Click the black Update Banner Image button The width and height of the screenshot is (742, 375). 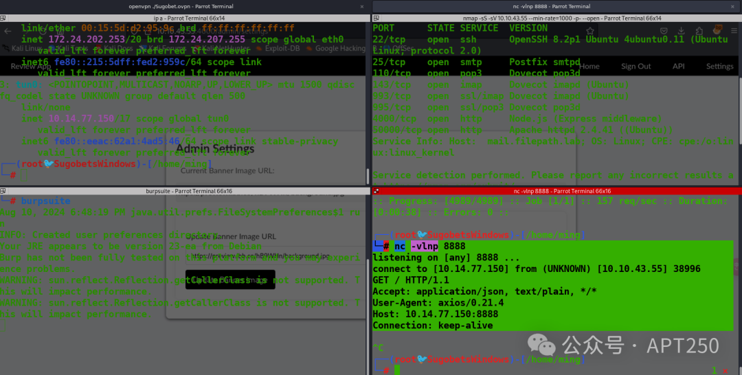pyautogui.click(x=230, y=280)
